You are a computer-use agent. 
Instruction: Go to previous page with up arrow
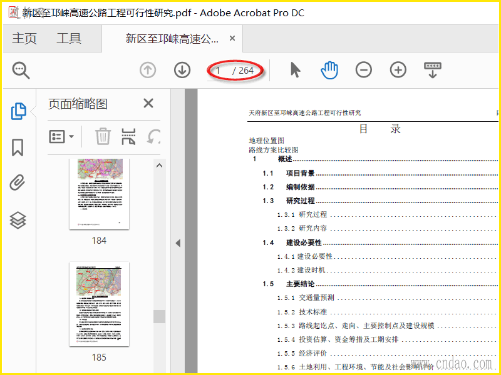pos(148,70)
